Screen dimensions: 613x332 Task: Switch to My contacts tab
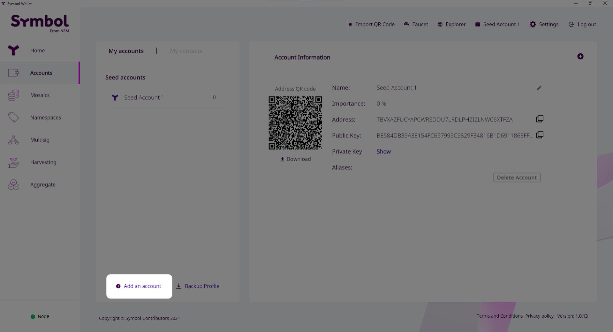[x=186, y=51]
